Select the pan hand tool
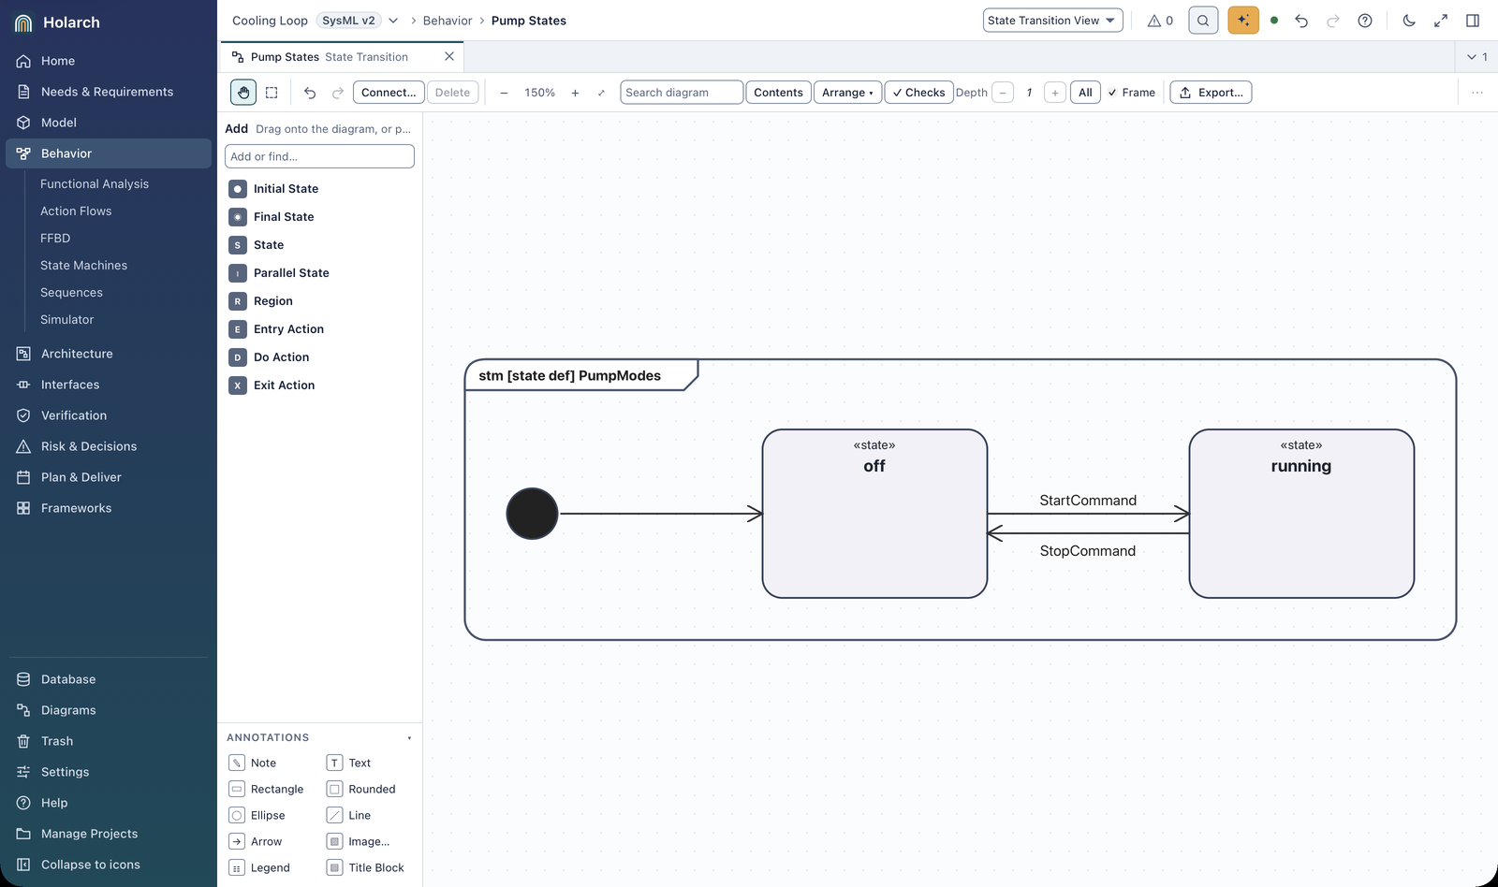 [x=243, y=93]
